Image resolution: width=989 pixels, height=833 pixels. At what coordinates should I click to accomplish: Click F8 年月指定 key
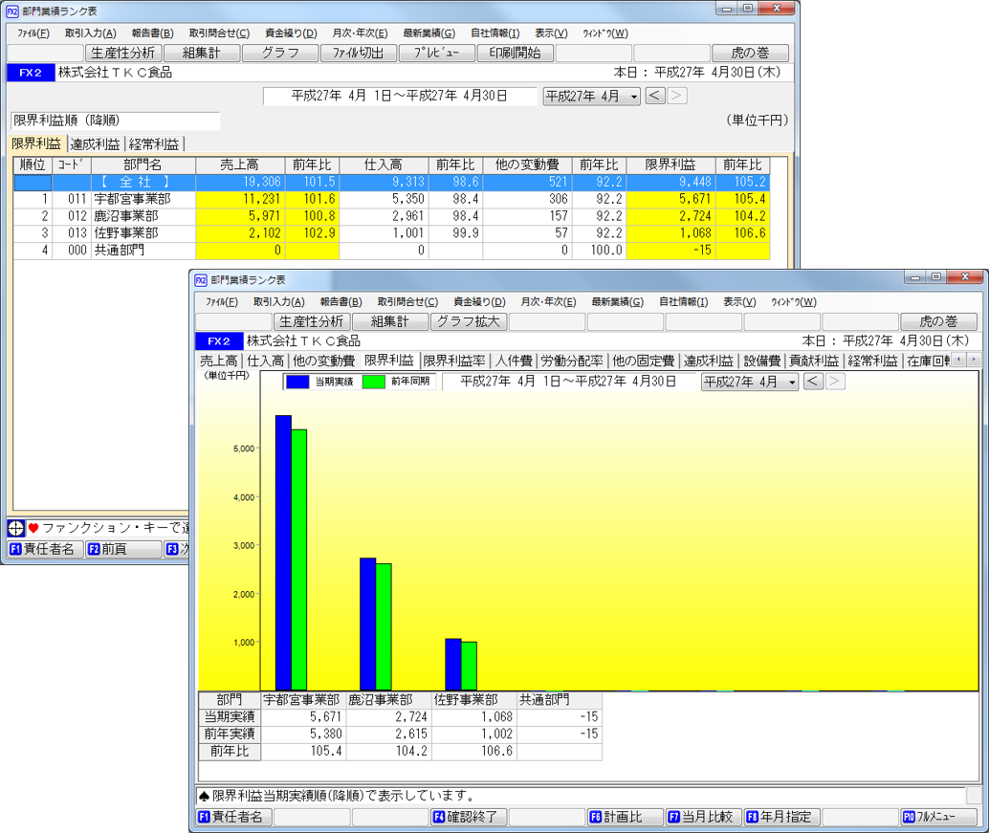tap(781, 818)
